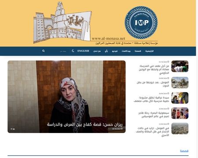
Task: Open the www.al-menasa.net link in header
Action: (x=108, y=39)
